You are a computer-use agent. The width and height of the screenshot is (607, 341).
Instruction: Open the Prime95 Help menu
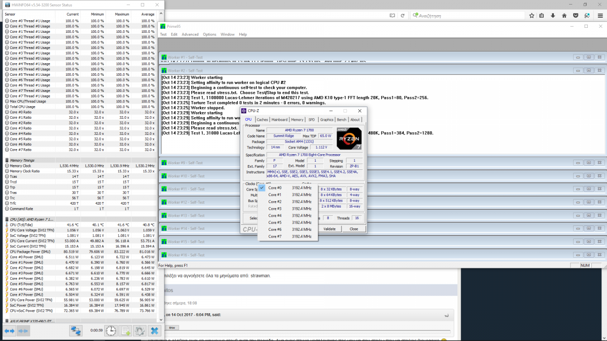click(243, 34)
